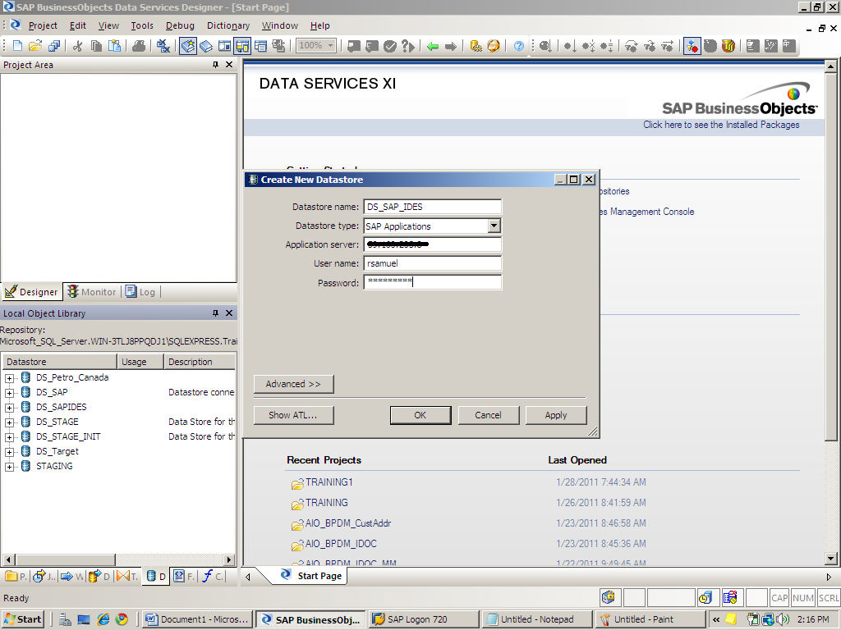Image resolution: width=841 pixels, height=630 pixels.
Task: Click the Management Console orange globe icon
Action: coord(494,46)
